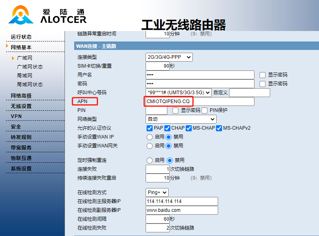Click the 在线检测主服务器IP field
Viewport: 319px width, 236px height.
181,201
